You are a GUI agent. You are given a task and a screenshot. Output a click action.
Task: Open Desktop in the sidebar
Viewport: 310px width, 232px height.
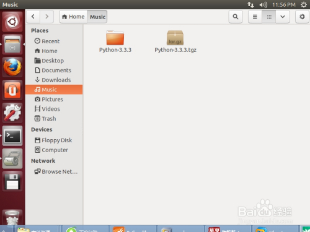(54, 61)
